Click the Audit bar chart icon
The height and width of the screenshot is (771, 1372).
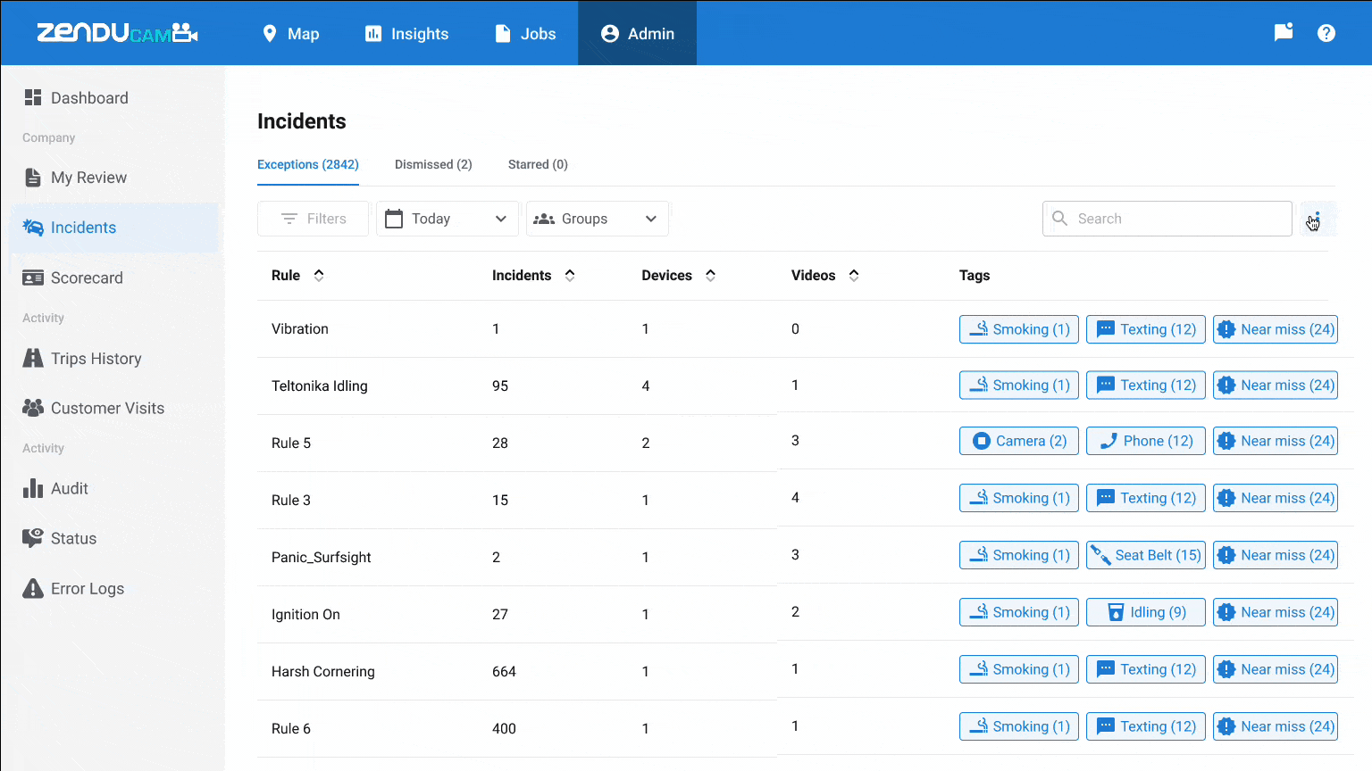pos(33,488)
